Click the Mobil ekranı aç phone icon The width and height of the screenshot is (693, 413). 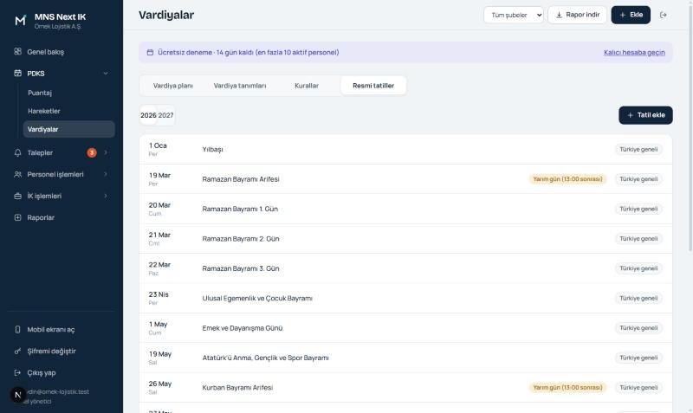[x=17, y=329]
